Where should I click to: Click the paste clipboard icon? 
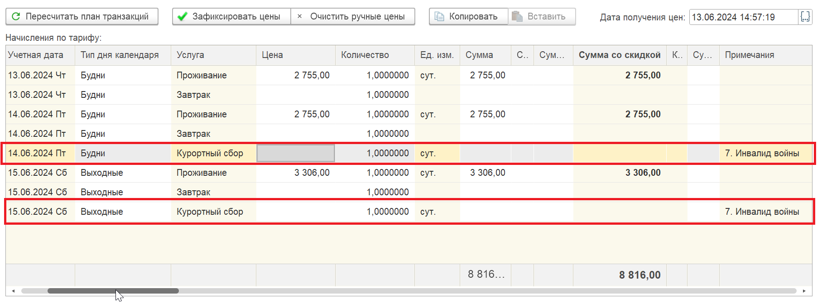coord(517,16)
